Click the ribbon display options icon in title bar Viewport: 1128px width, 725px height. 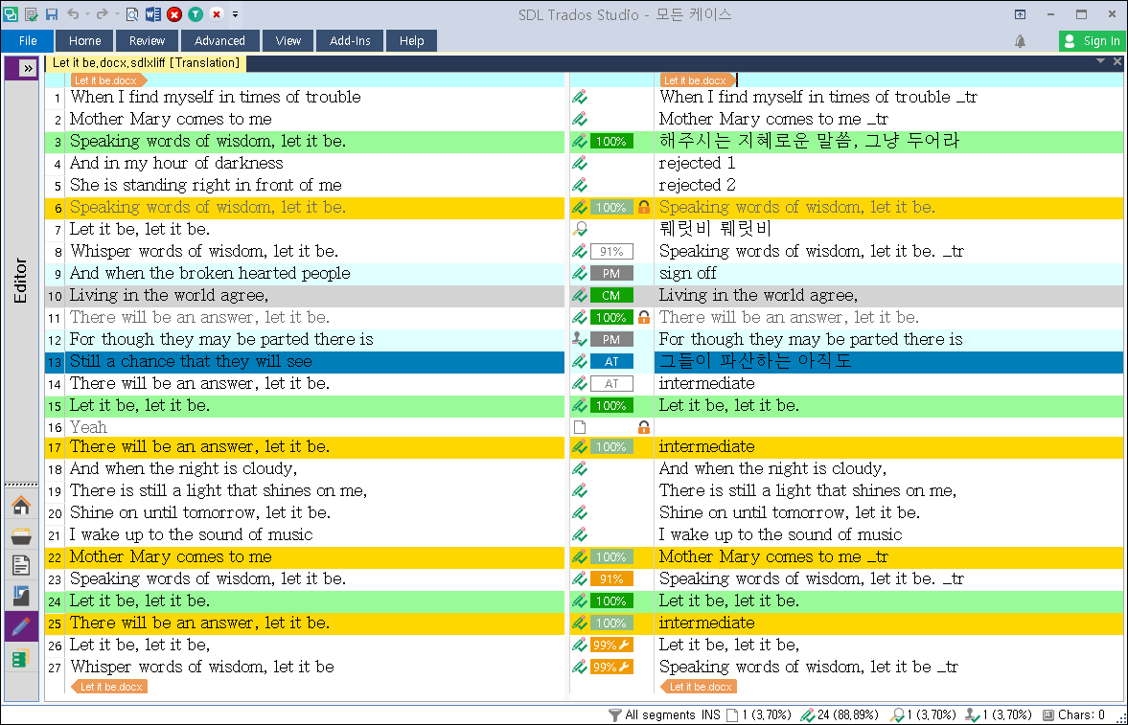pyautogui.click(x=1020, y=13)
